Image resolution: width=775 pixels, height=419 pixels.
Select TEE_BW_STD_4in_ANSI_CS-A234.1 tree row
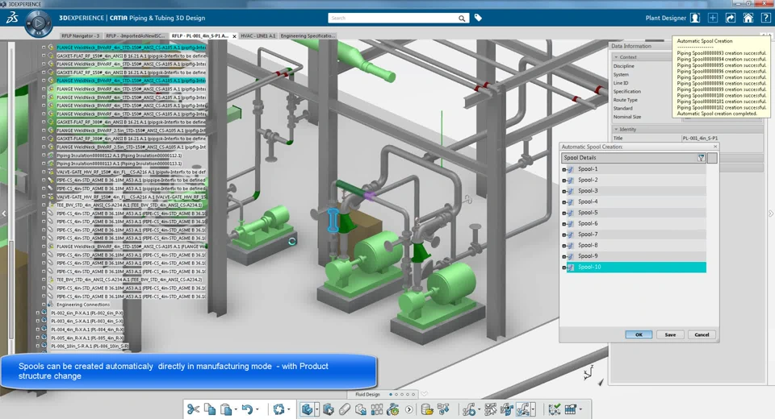(129, 205)
